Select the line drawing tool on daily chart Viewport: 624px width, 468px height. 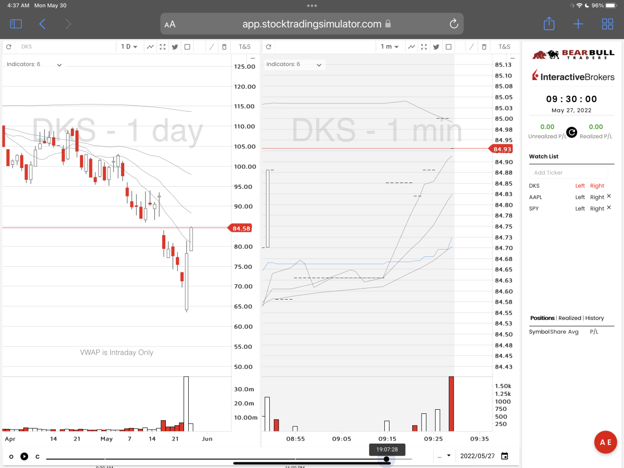point(212,47)
